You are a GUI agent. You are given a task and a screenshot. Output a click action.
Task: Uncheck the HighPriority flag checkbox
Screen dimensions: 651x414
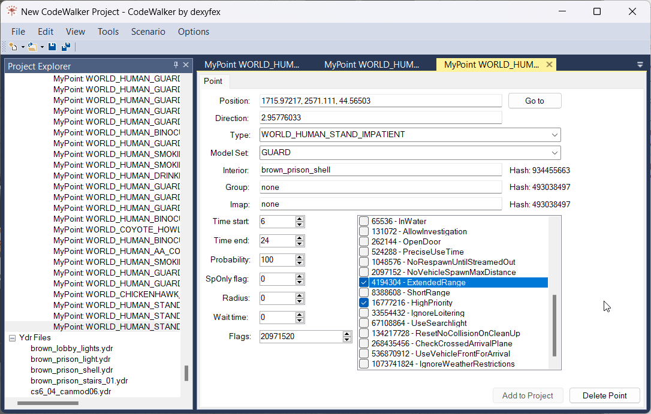click(364, 303)
